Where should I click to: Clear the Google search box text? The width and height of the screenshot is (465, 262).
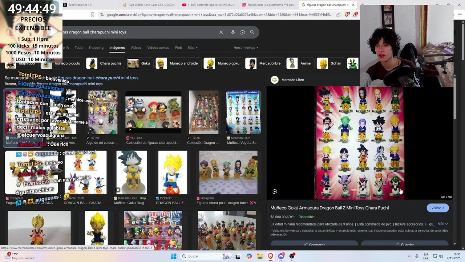coord(221,32)
